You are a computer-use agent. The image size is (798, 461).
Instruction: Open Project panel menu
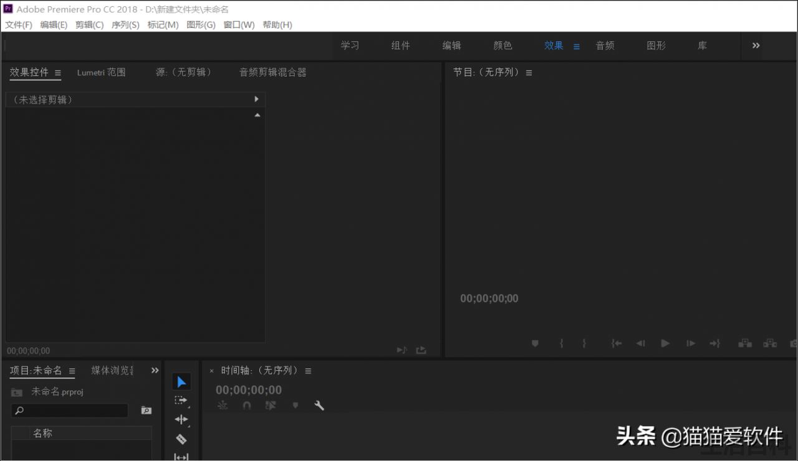click(x=72, y=371)
